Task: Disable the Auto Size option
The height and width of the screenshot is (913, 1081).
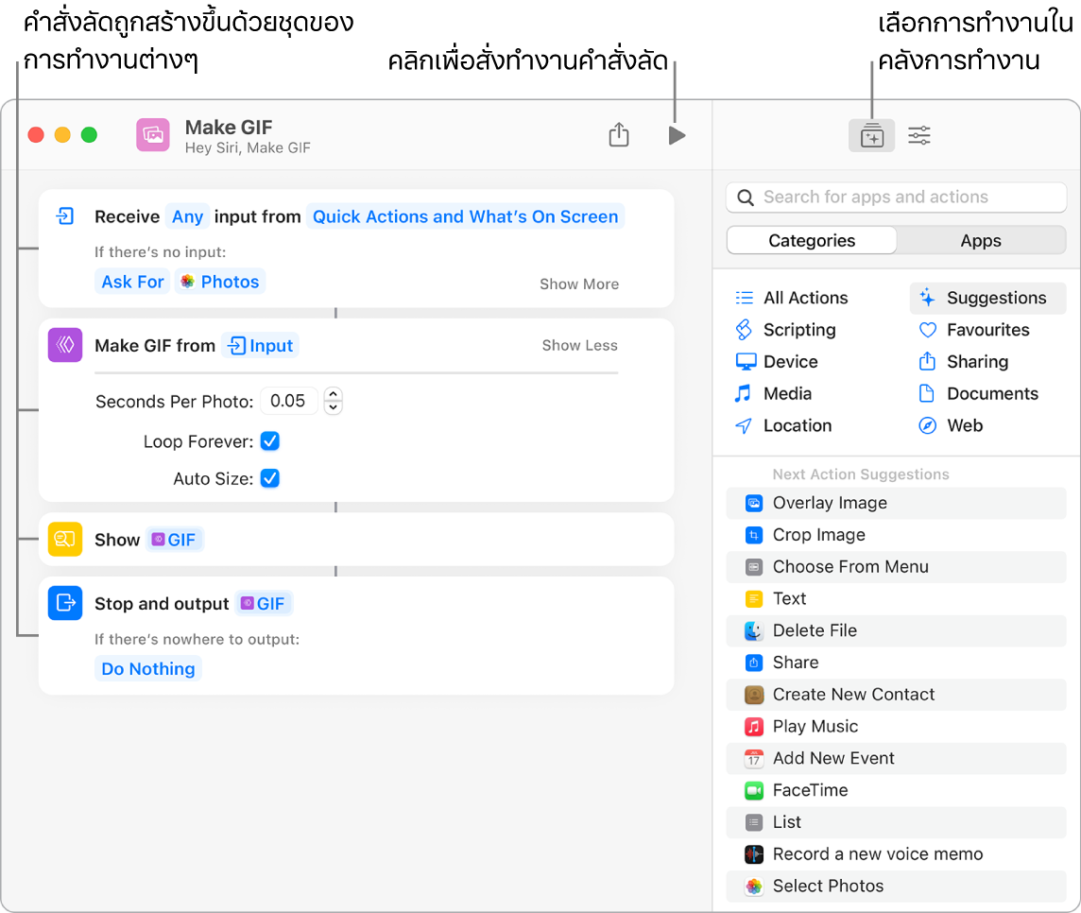Action: coord(269,478)
